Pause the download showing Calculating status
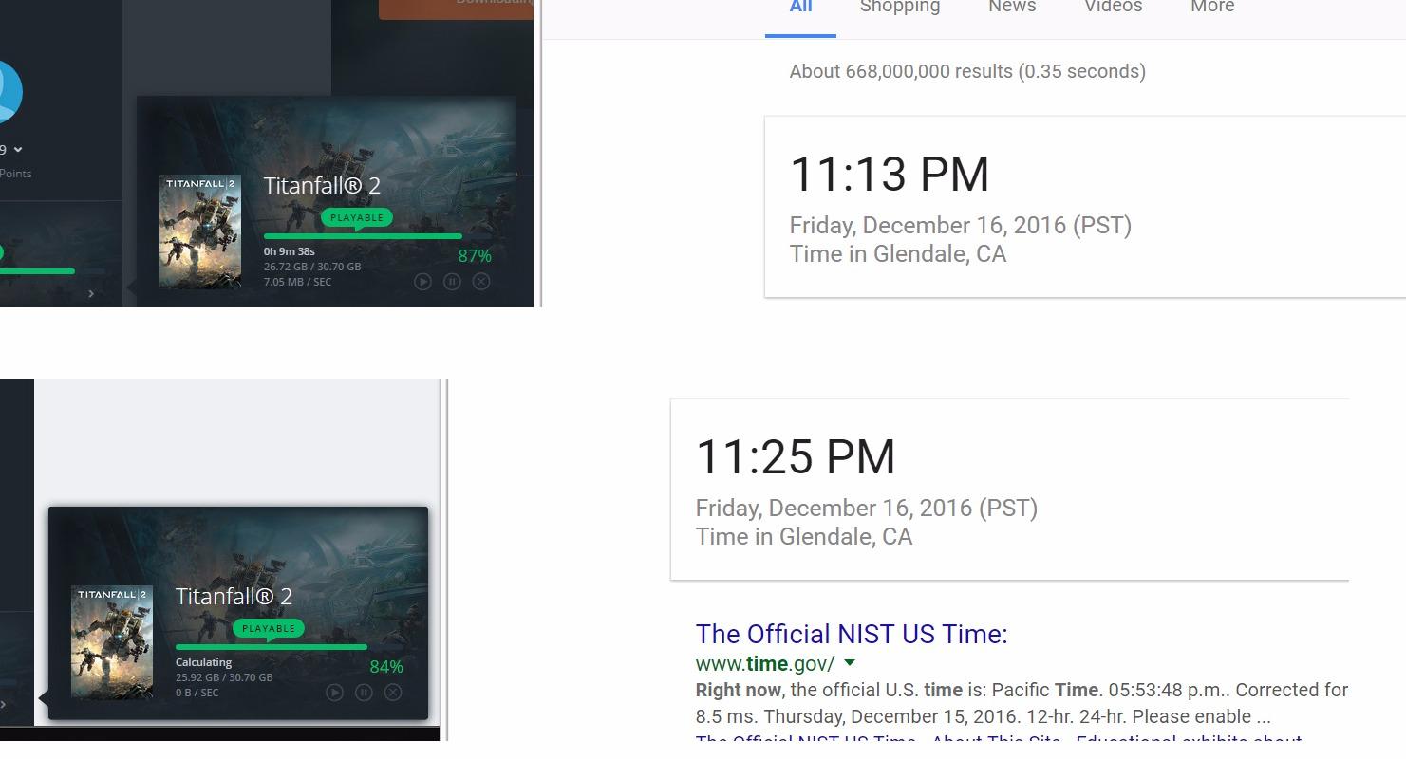Image resolution: width=1406 pixels, height=759 pixels. [x=364, y=693]
